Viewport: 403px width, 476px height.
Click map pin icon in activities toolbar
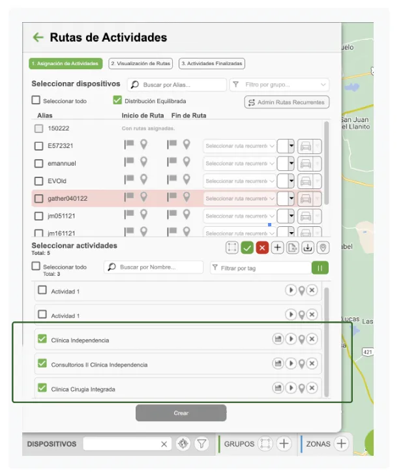pyautogui.click(x=323, y=248)
